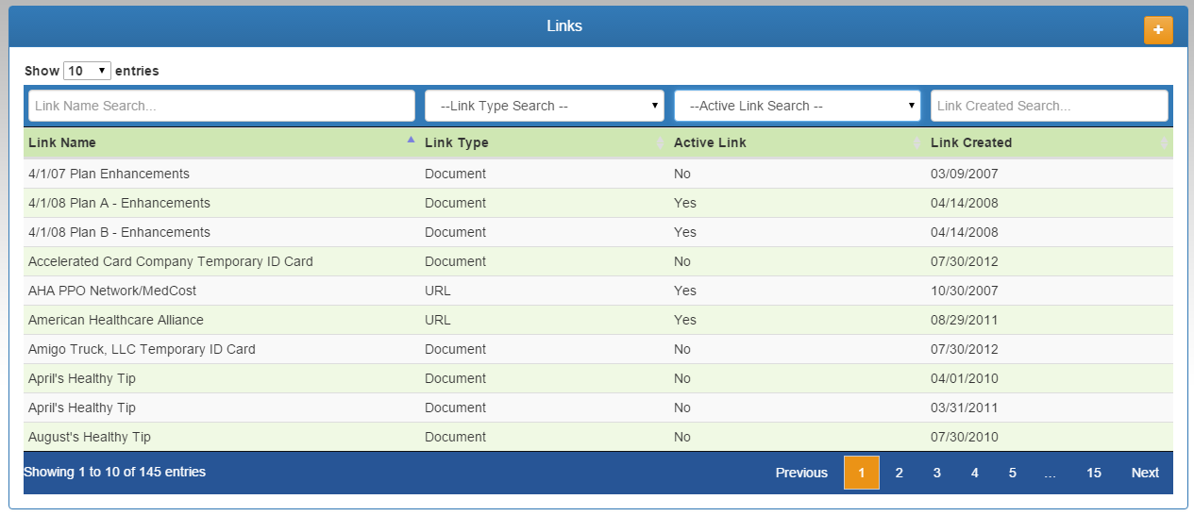Sort by Link Name column arrow
Viewport: 1194px width, 516px height.
pyautogui.click(x=411, y=140)
